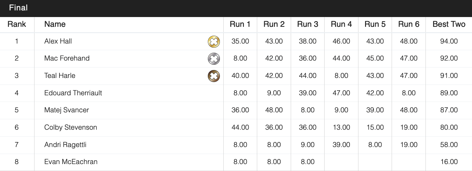Select the Final section header
472x171 pixels.
[18, 8]
